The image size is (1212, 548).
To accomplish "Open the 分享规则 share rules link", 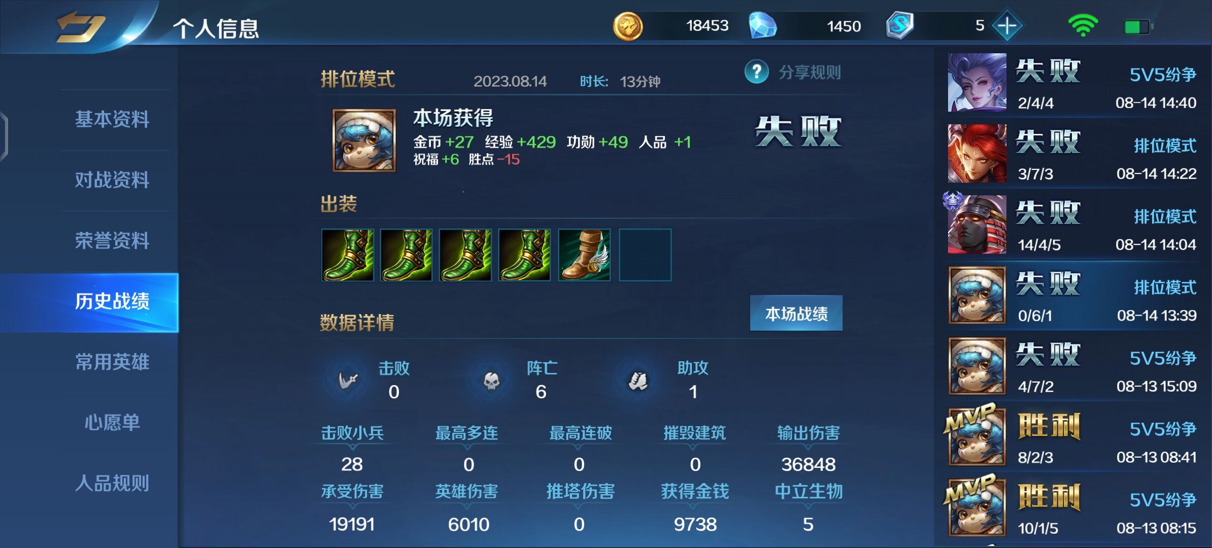I will (x=810, y=73).
